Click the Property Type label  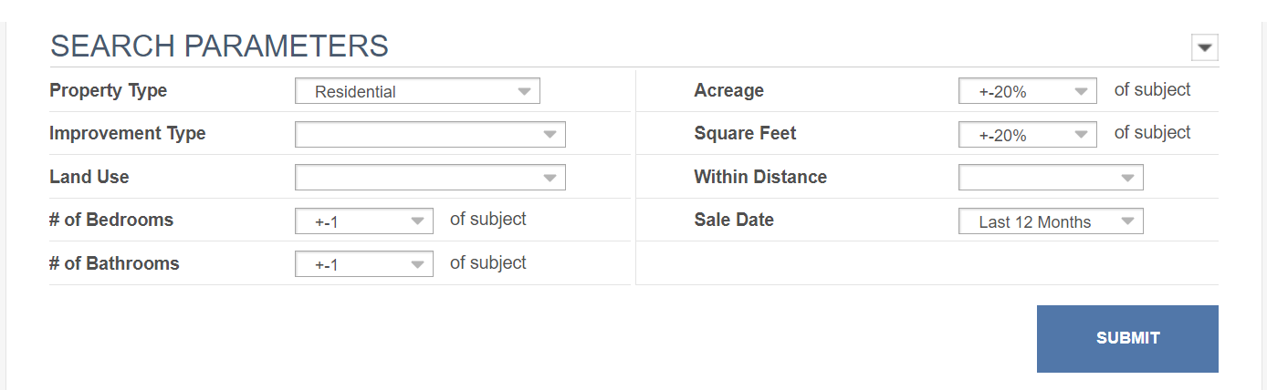click(x=109, y=90)
